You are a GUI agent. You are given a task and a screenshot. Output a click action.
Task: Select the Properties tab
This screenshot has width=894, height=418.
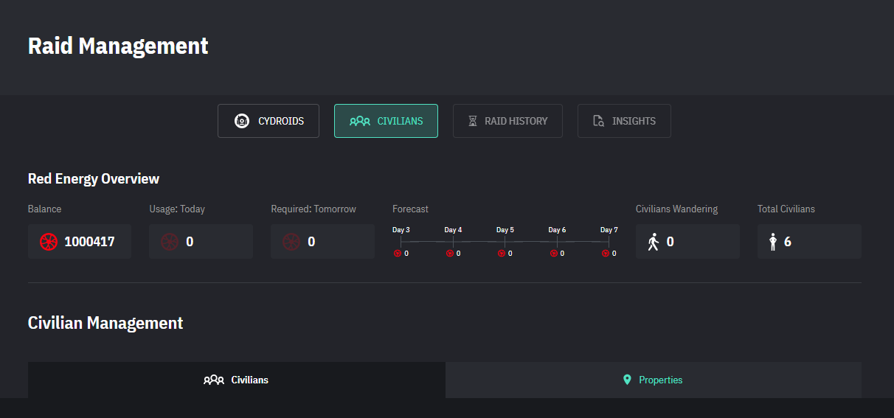coord(653,380)
